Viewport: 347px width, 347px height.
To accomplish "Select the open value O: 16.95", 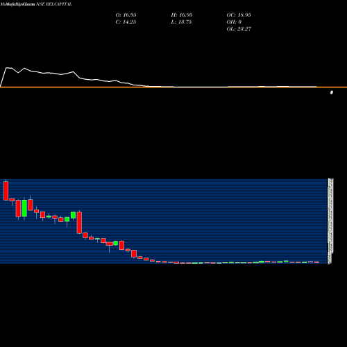I will coord(126,15).
